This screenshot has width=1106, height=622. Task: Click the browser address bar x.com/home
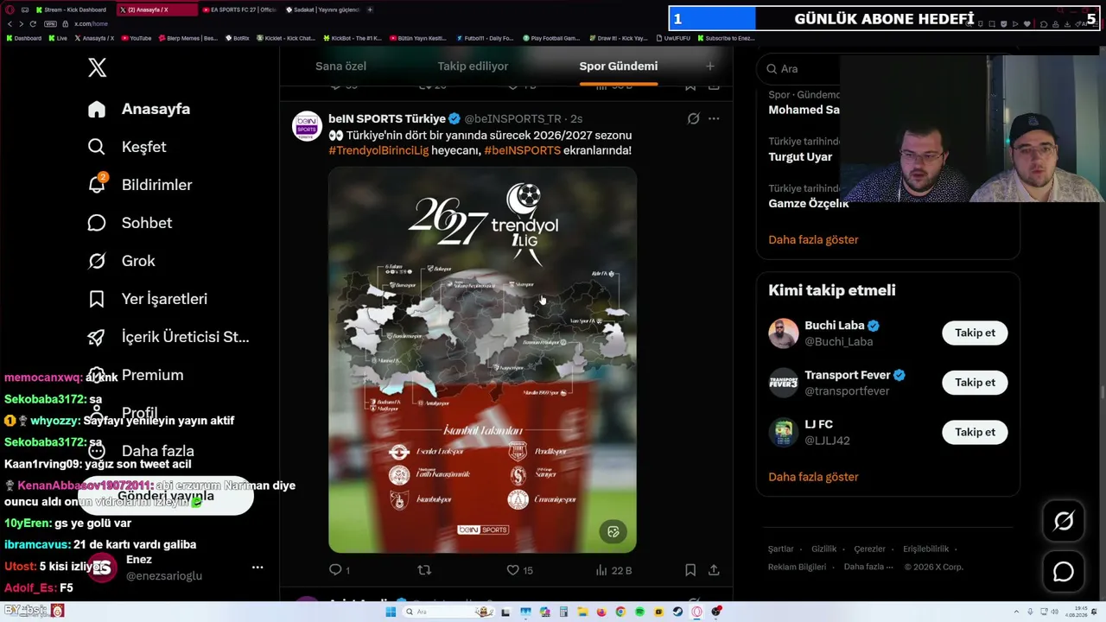pos(91,23)
